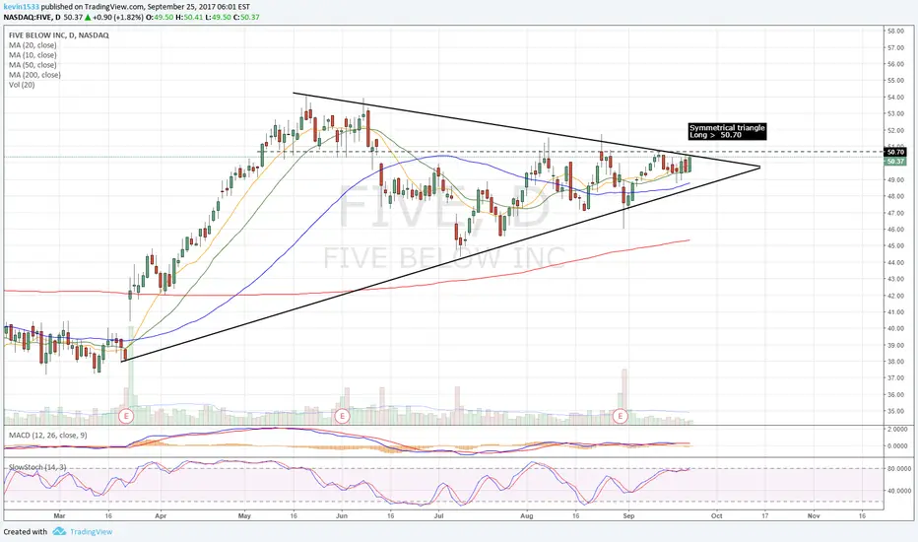Viewport: 918px width, 542px height.
Task: Click the 35.00 price axis label
Action: tap(896, 411)
